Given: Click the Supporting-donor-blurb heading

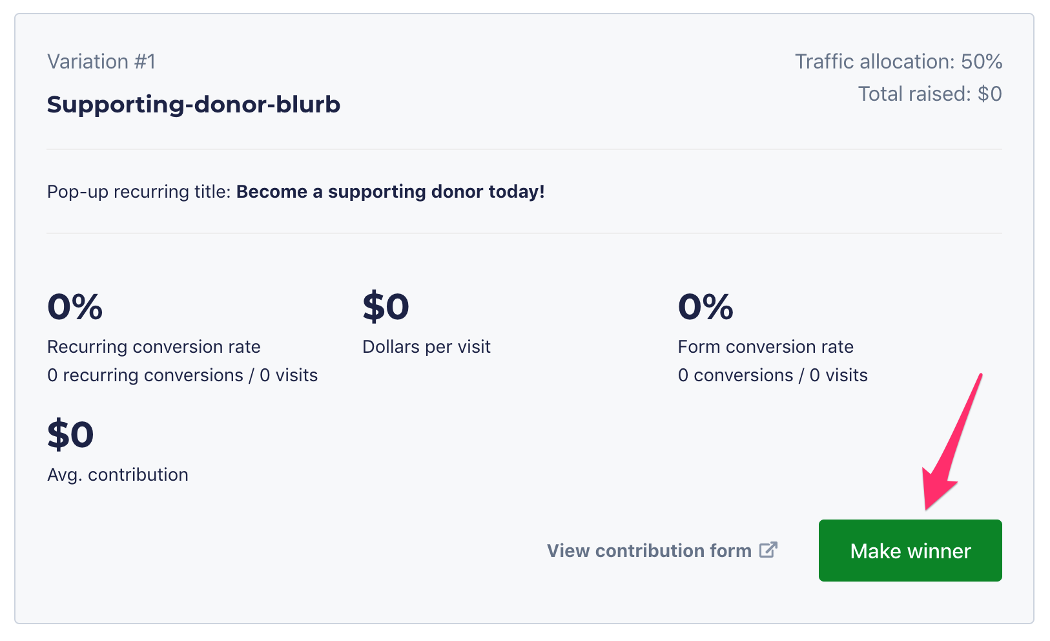Looking at the screenshot, I should pyautogui.click(x=193, y=105).
